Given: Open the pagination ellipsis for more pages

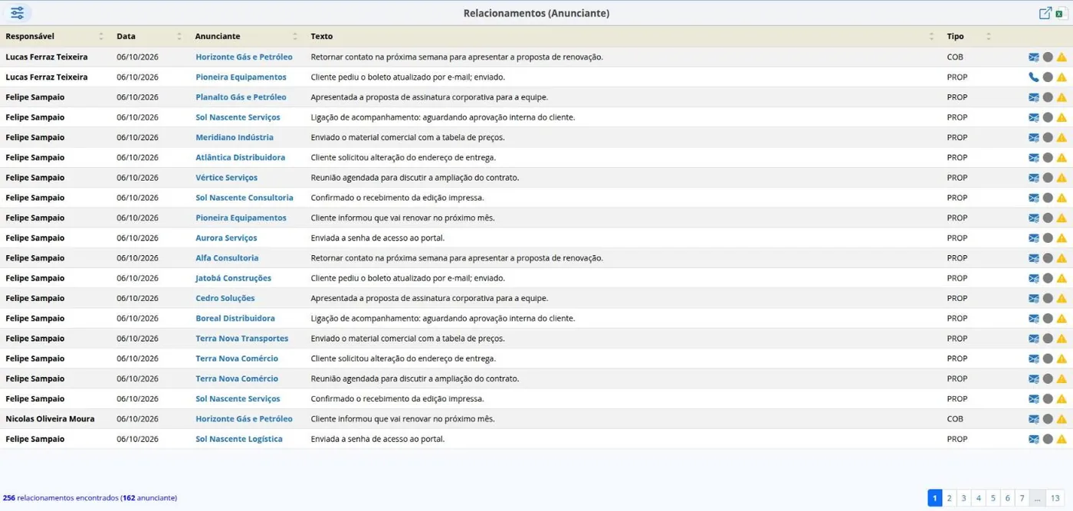Looking at the screenshot, I should [1038, 498].
